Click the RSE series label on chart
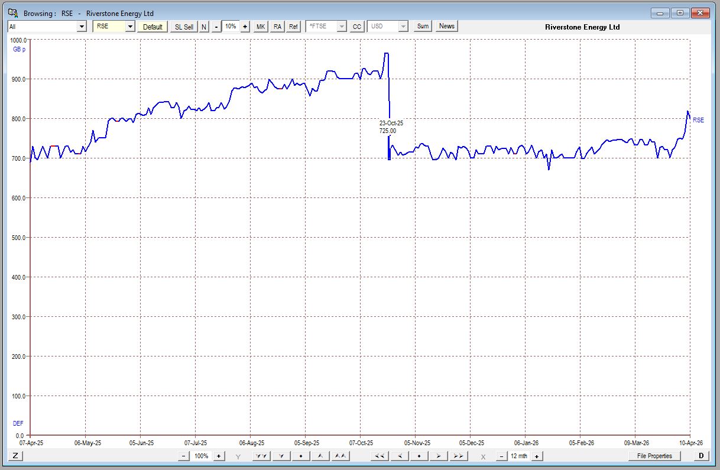720x470 pixels. [698, 120]
